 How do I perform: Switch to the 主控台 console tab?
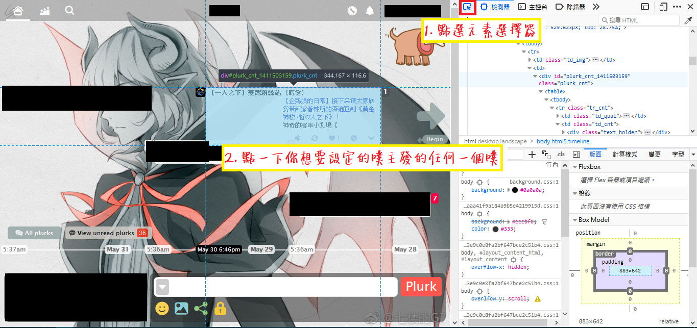(533, 7)
